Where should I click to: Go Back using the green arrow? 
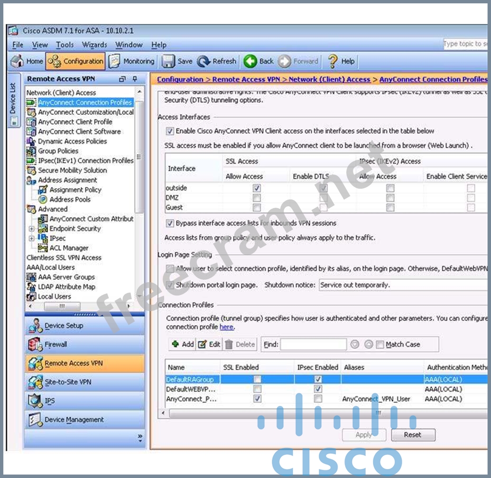tap(250, 61)
